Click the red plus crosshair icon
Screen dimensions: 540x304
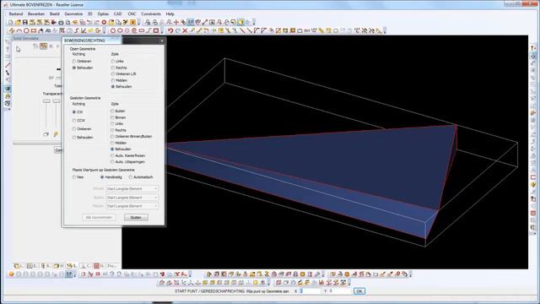pyautogui.click(x=176, y=23)
